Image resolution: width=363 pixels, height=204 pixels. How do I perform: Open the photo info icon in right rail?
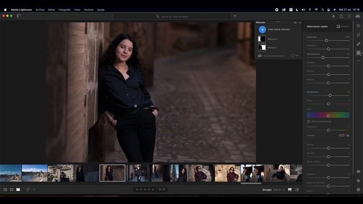(358, 189)
